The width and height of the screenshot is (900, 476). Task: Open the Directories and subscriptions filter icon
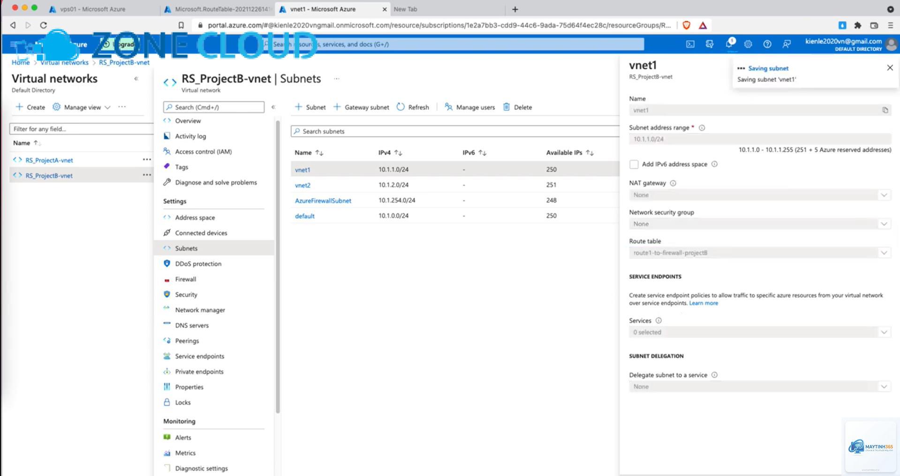tap(709, 44)
